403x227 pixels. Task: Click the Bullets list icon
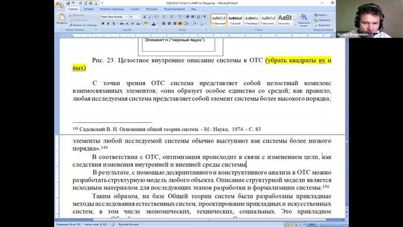[164, 17]
